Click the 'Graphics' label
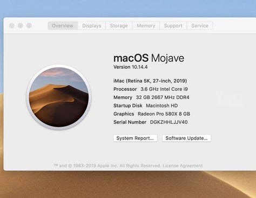The image size is (256, 198). [124, 114]
